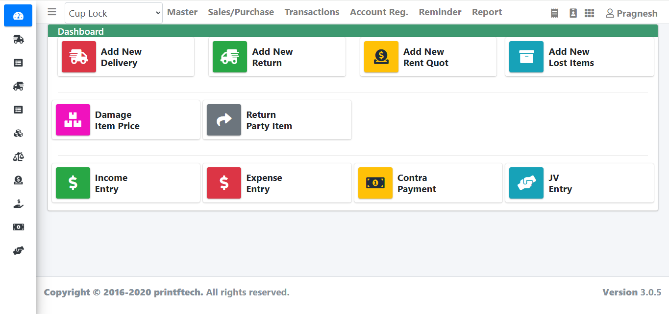Open the Sales/Purchase menu
The height and width of the screenshot is (314, 669).
(241, 12)
